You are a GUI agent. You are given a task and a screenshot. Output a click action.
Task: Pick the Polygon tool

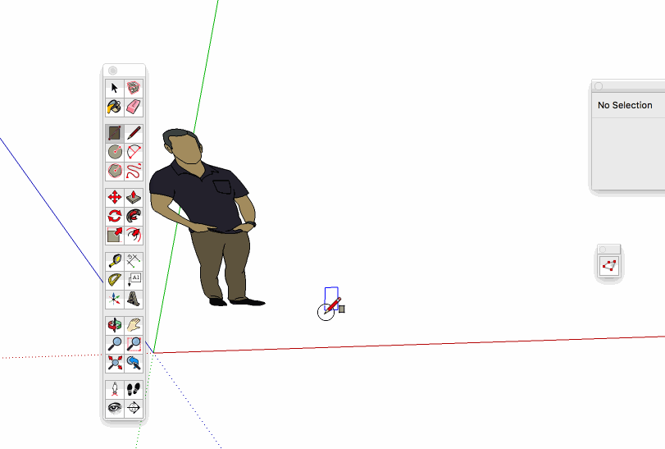click(115, 171)
